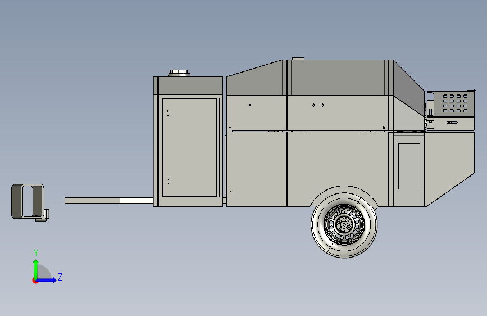The image size is (487, 316).
Task: Select the small rectangular access panel near rear
Action: [x=409, y=166]
